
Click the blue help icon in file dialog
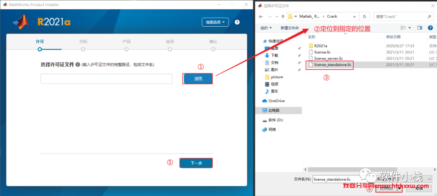[430, 28]
